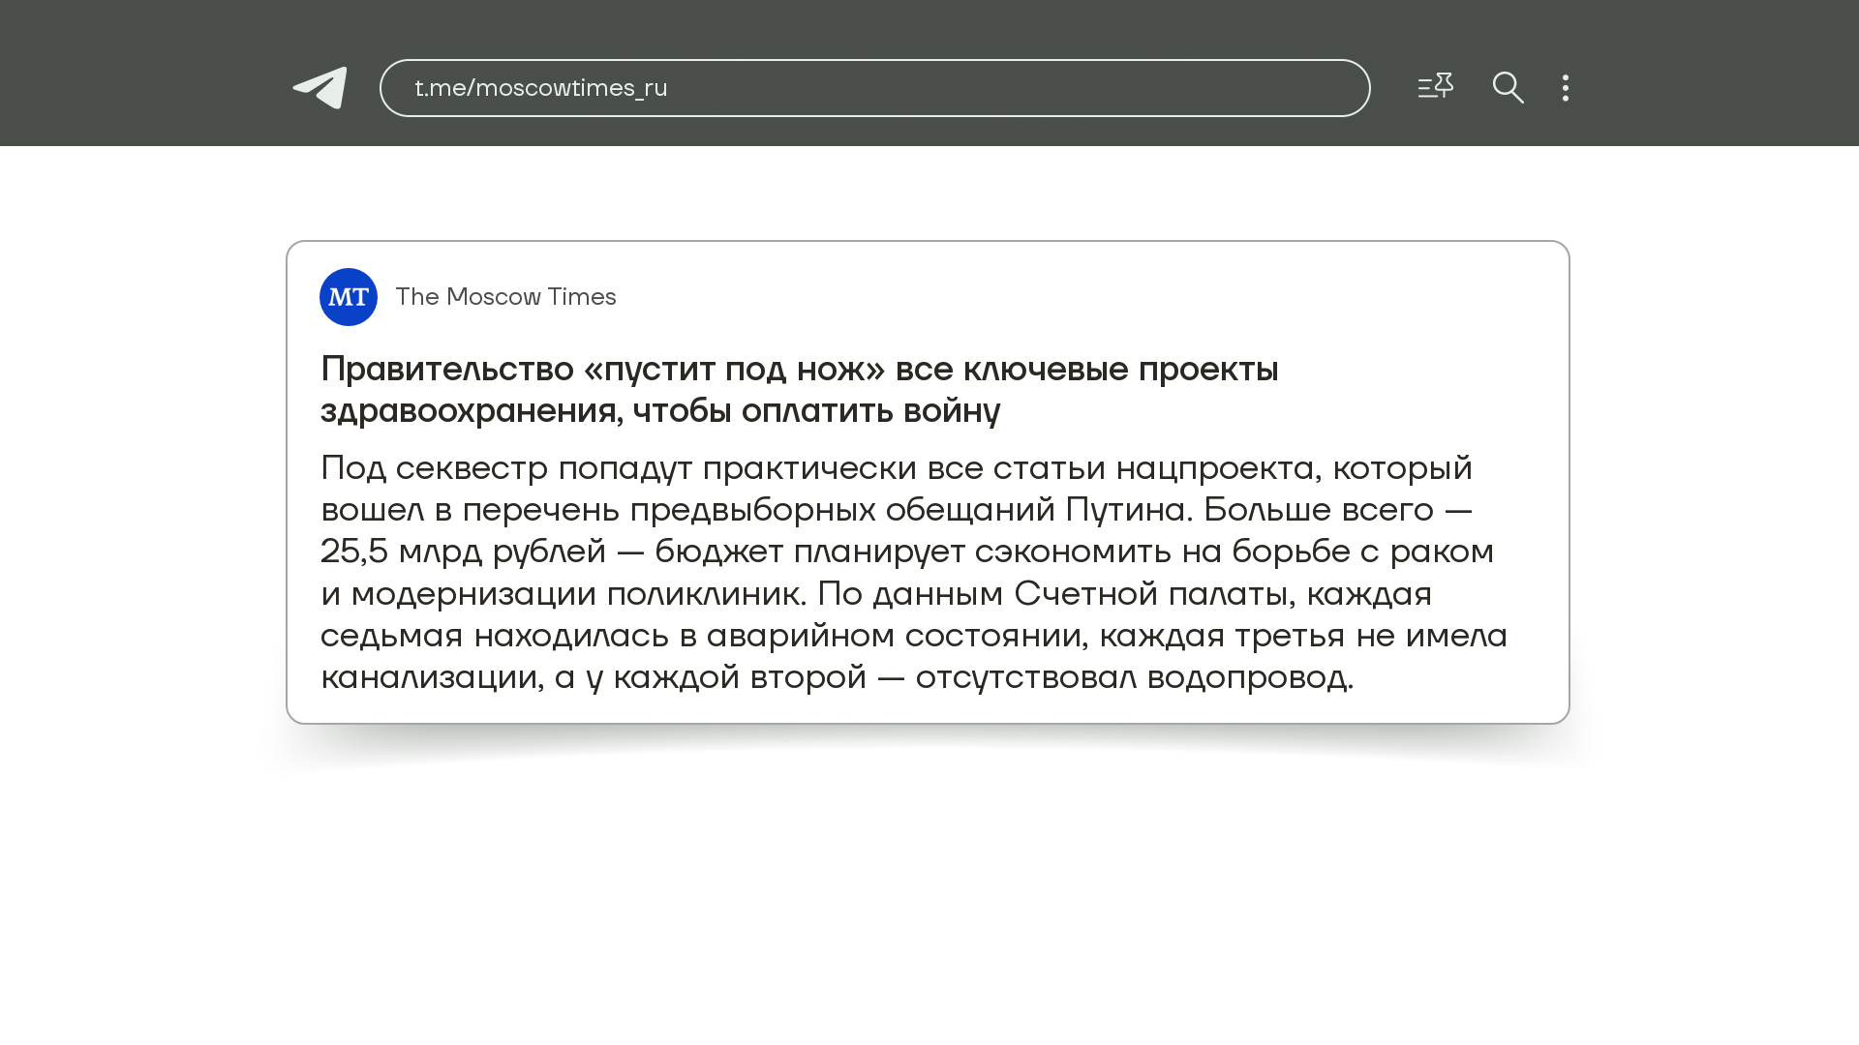Click the body line starting «Под секвестр»
The width and height of the screenshot is (1859, 1045).
[896, 468]
